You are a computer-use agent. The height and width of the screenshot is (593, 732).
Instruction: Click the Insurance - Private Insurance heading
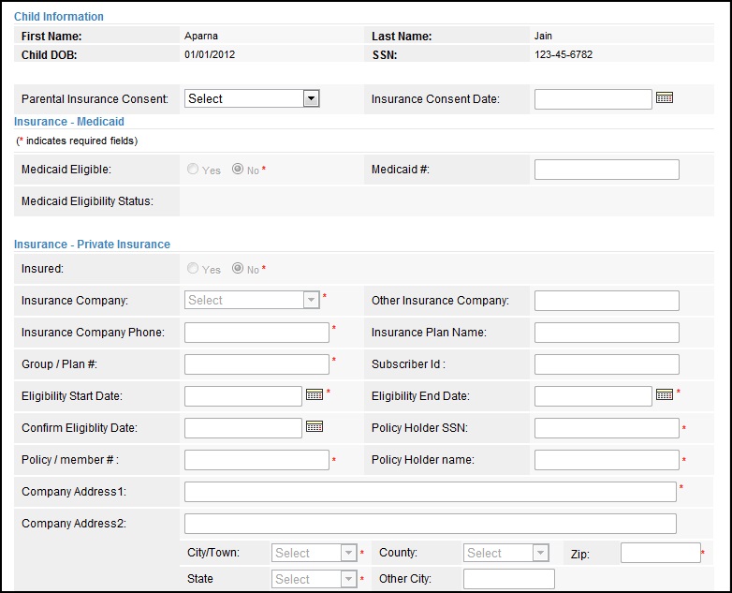[x=92, y=244]
